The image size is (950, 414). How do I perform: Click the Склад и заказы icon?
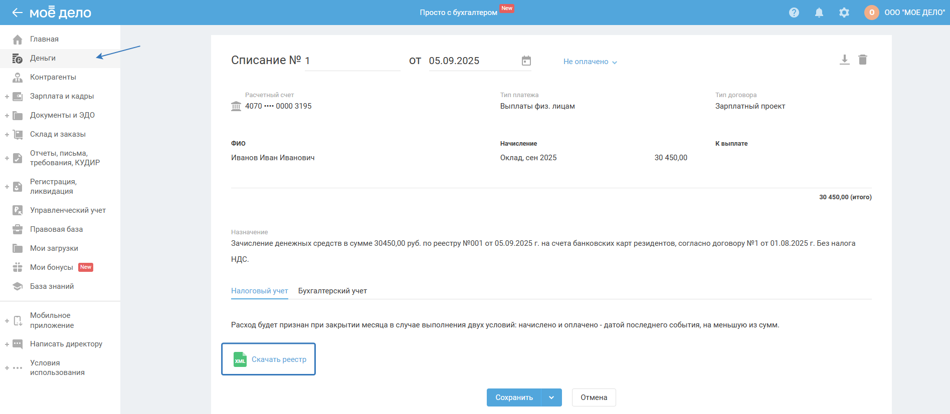pos(18,134)
